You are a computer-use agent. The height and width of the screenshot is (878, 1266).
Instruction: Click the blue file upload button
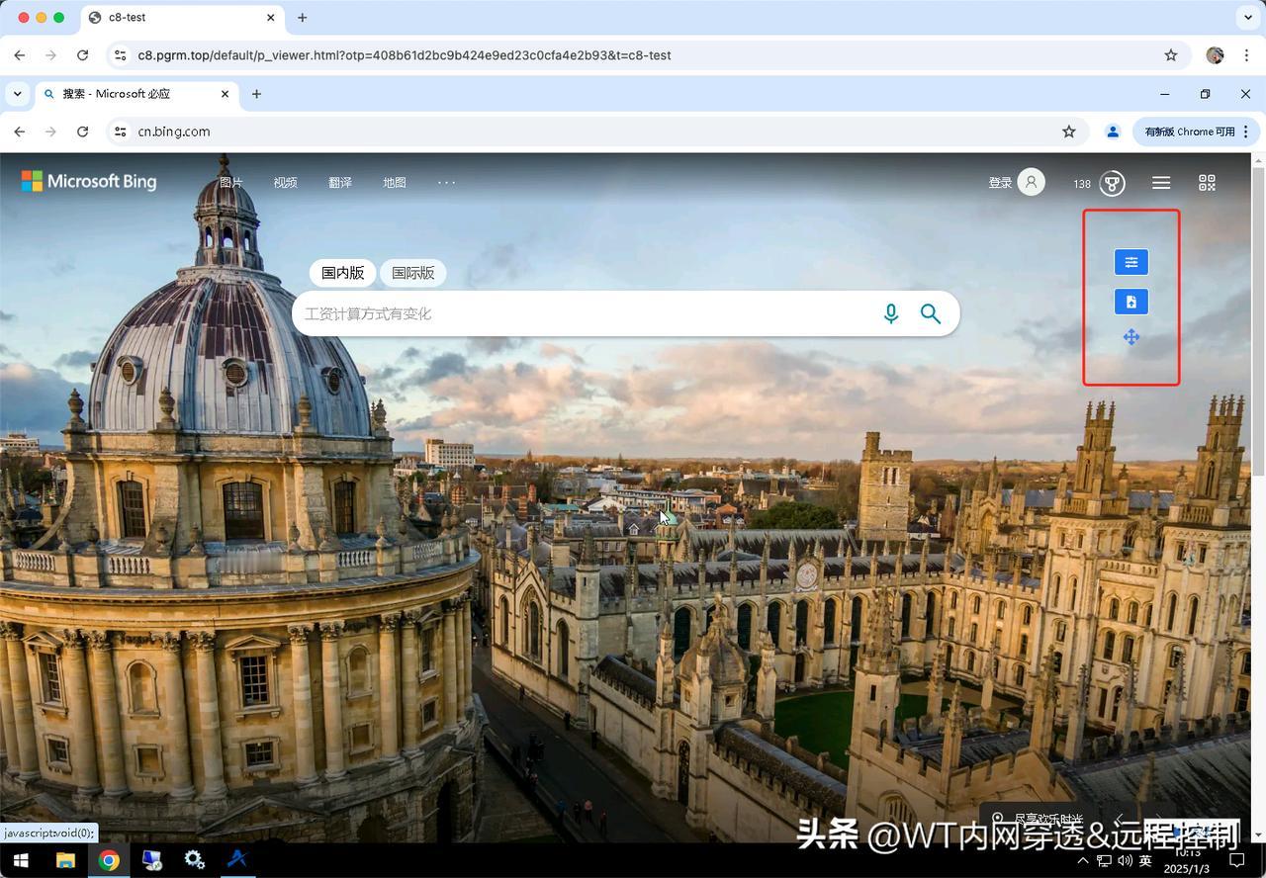point(1131,302)
